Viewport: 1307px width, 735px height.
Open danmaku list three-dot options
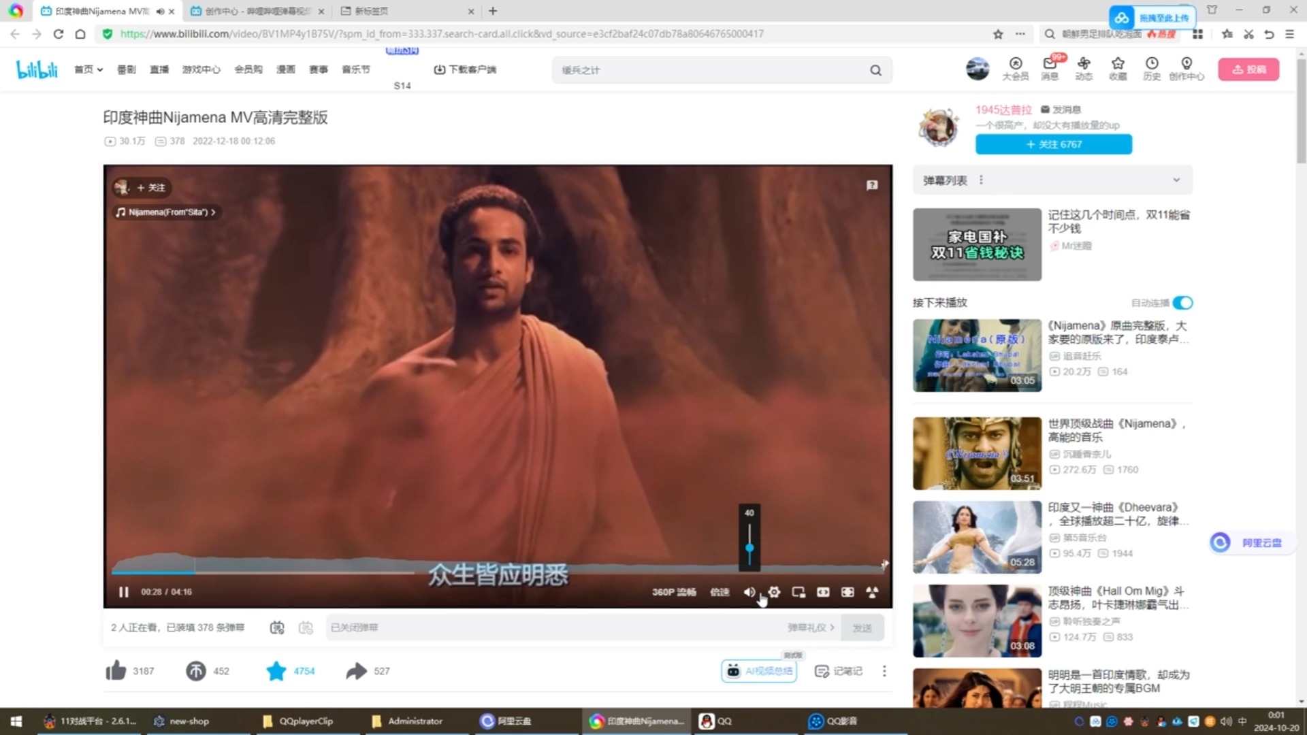point(981,180)
